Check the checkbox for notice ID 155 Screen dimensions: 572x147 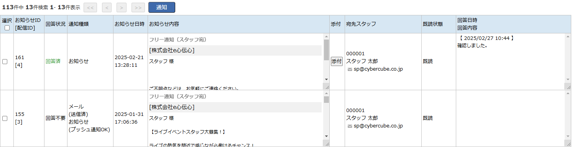pos(5,119)
